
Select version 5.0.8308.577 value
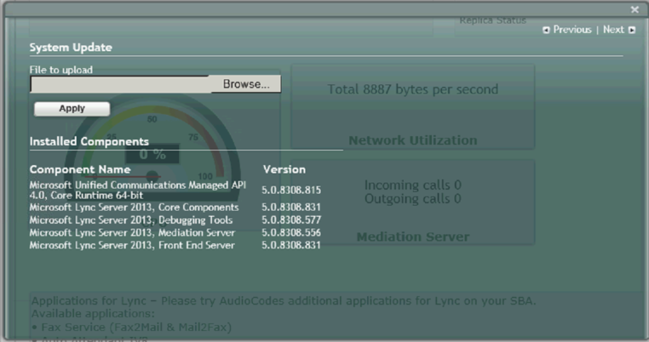coord(291,220)
